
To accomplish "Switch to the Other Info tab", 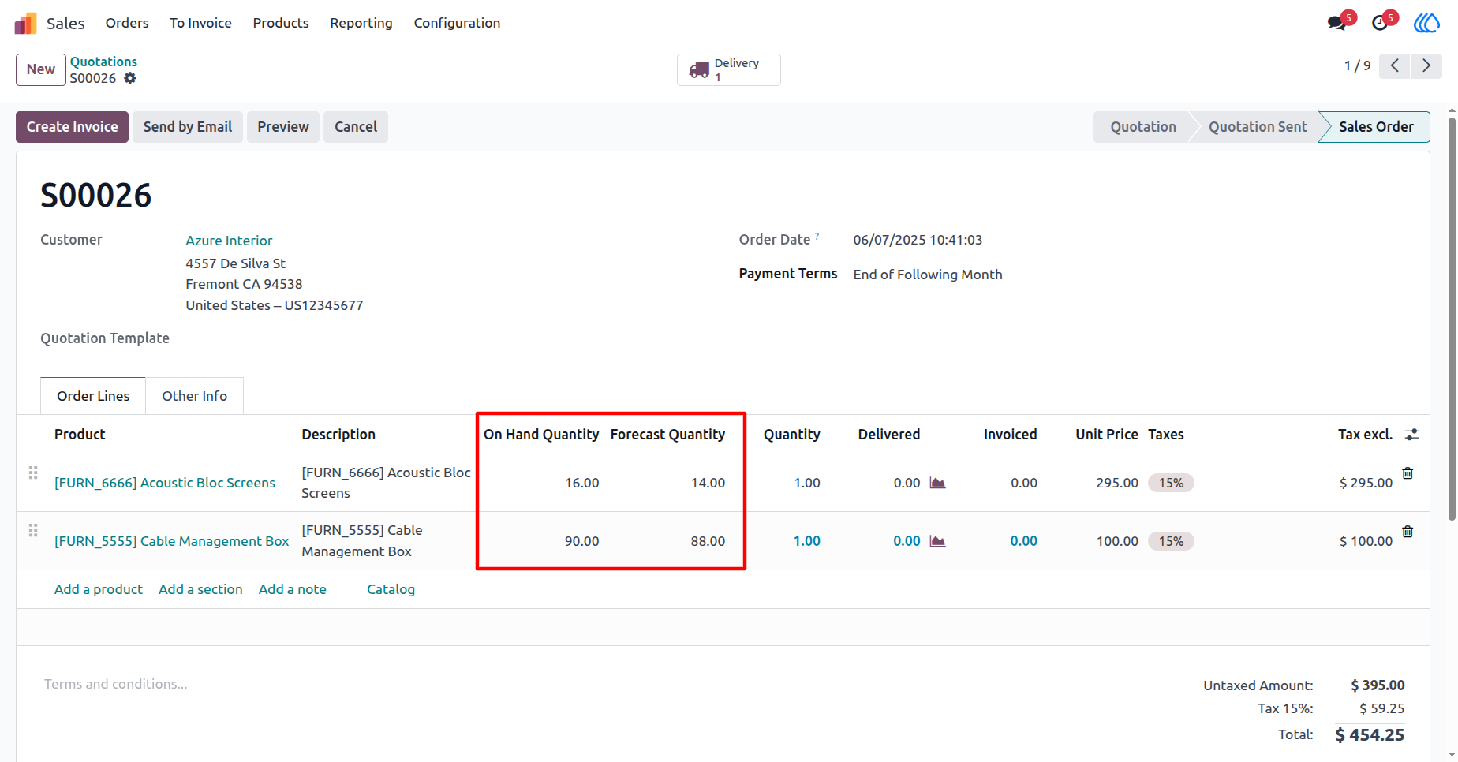I will pos(195,396).
